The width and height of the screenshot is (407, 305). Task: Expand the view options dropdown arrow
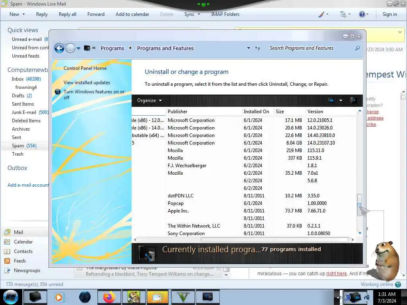341,100
